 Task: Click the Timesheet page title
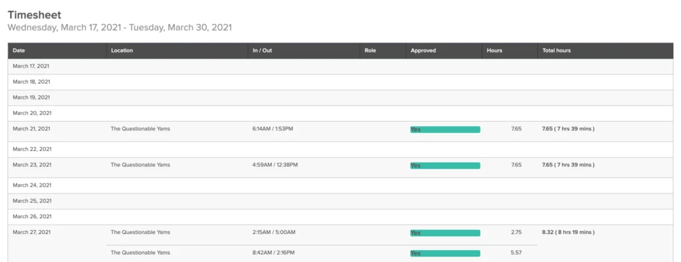(x=35, y=15)
